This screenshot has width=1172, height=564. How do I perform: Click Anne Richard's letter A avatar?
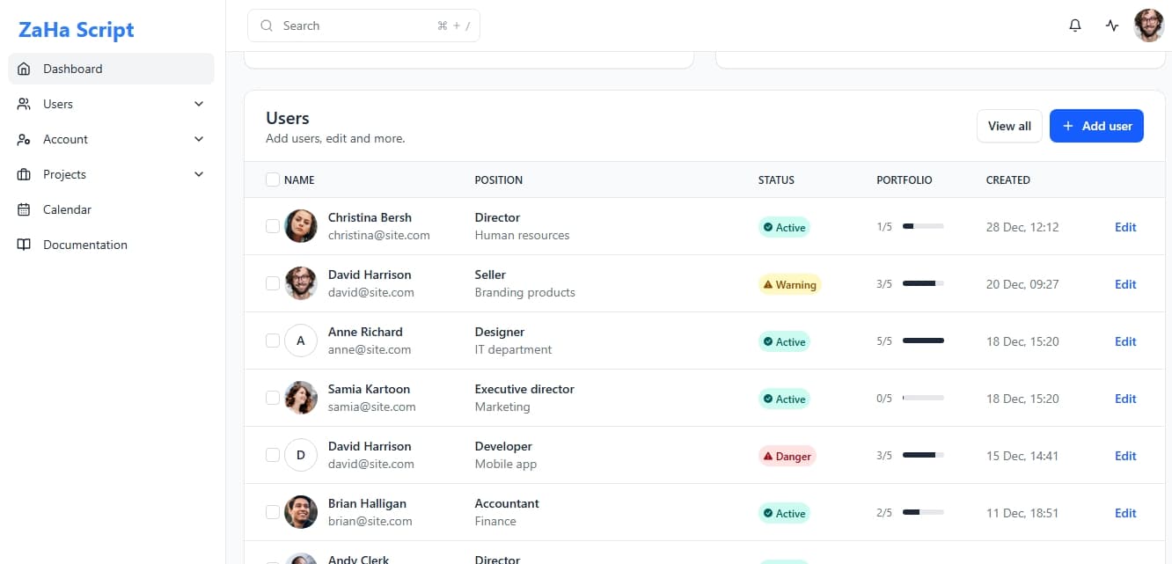pyautogui.click(x=301, y=341)
